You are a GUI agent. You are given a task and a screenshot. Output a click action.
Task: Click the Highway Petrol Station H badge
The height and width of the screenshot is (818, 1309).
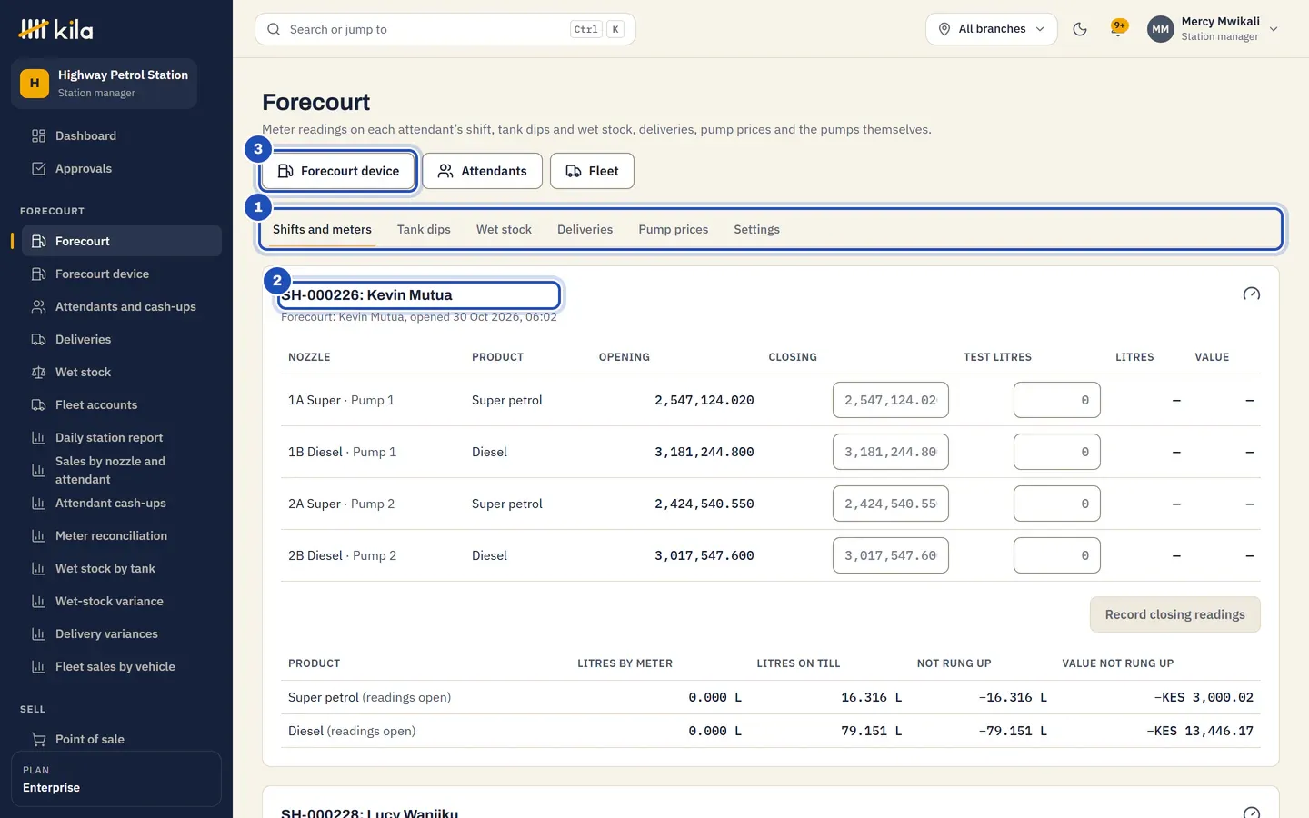35,84
